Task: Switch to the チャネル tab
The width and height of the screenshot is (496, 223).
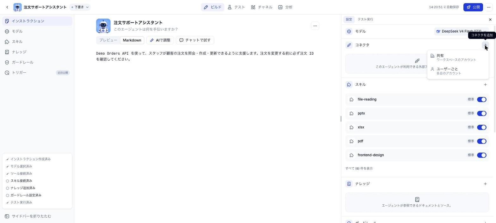Action: click(261, 7)
